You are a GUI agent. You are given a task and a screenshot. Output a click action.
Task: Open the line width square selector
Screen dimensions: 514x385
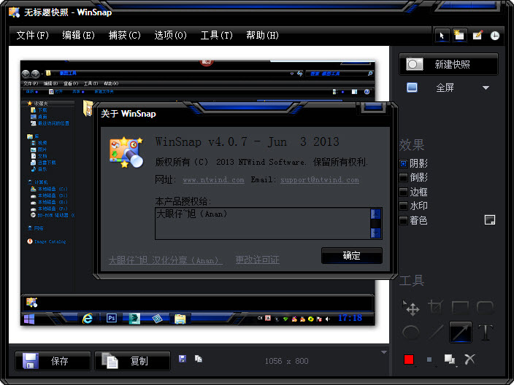click(429, 359)
